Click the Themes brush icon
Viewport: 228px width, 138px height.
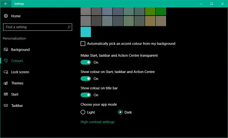(x=6, y=83)
